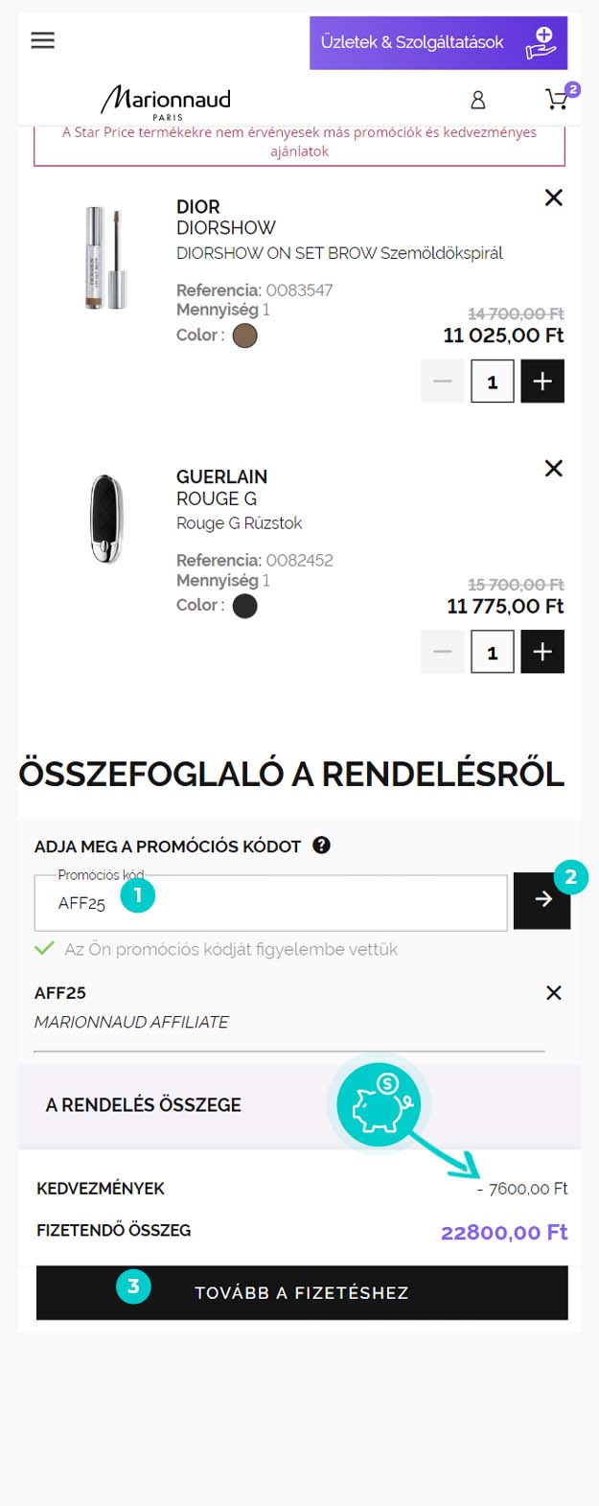Select the black Rouge G color swatch
Screen dimensions: 599x1506
pyautogui.click(x=245, y=606)
